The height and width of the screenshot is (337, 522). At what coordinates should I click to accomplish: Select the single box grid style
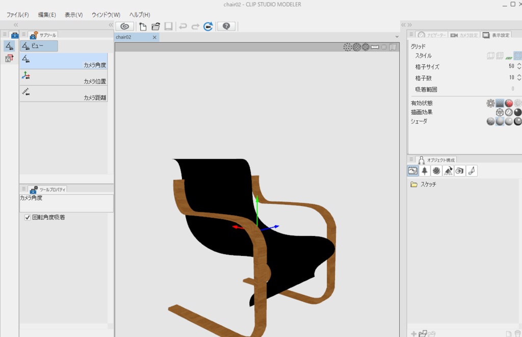491,56
